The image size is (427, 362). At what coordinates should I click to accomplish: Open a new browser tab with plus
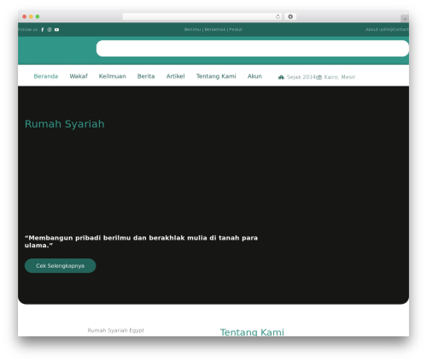405,19
